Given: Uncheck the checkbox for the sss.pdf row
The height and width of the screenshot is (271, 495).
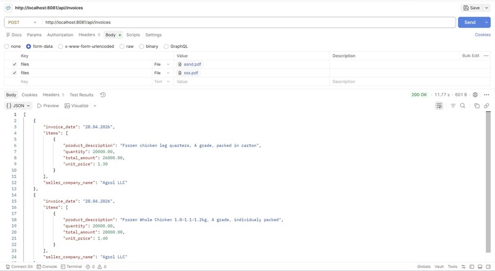Looking at the screenshot, I should [x=14, y=73].
